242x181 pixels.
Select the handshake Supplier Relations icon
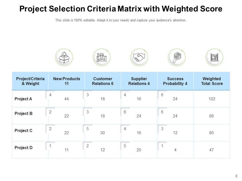point(139,58)
